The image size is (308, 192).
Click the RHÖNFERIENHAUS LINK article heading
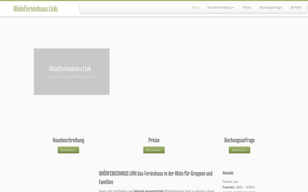tap(156, 177)
